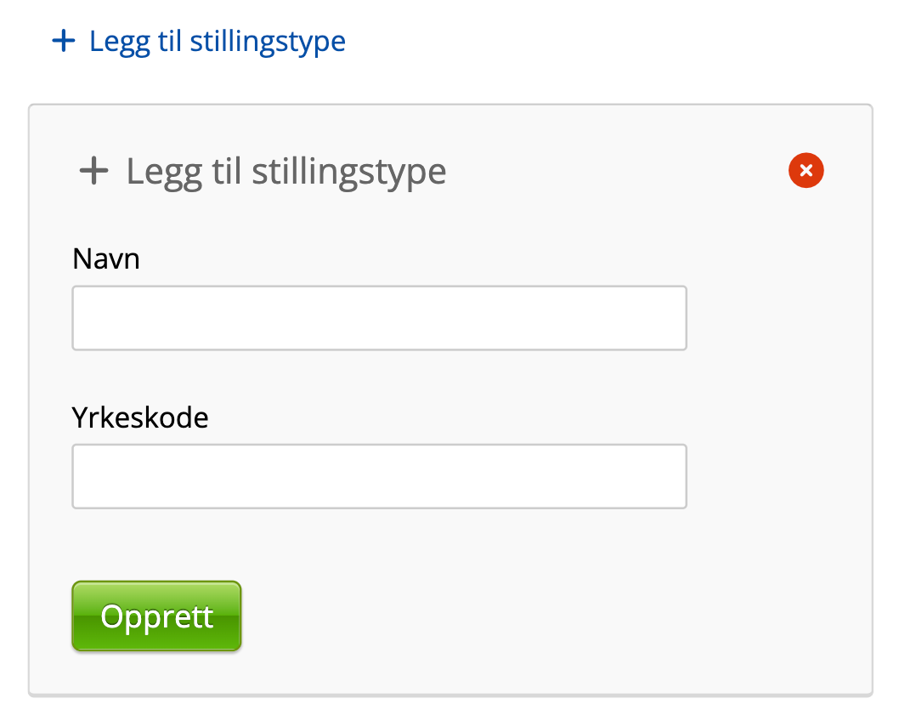Image resolution: width=899 pixels, height=721 pixels.
Task: Click the gray Legg til stillingstype heading
Action: [286, 171]
